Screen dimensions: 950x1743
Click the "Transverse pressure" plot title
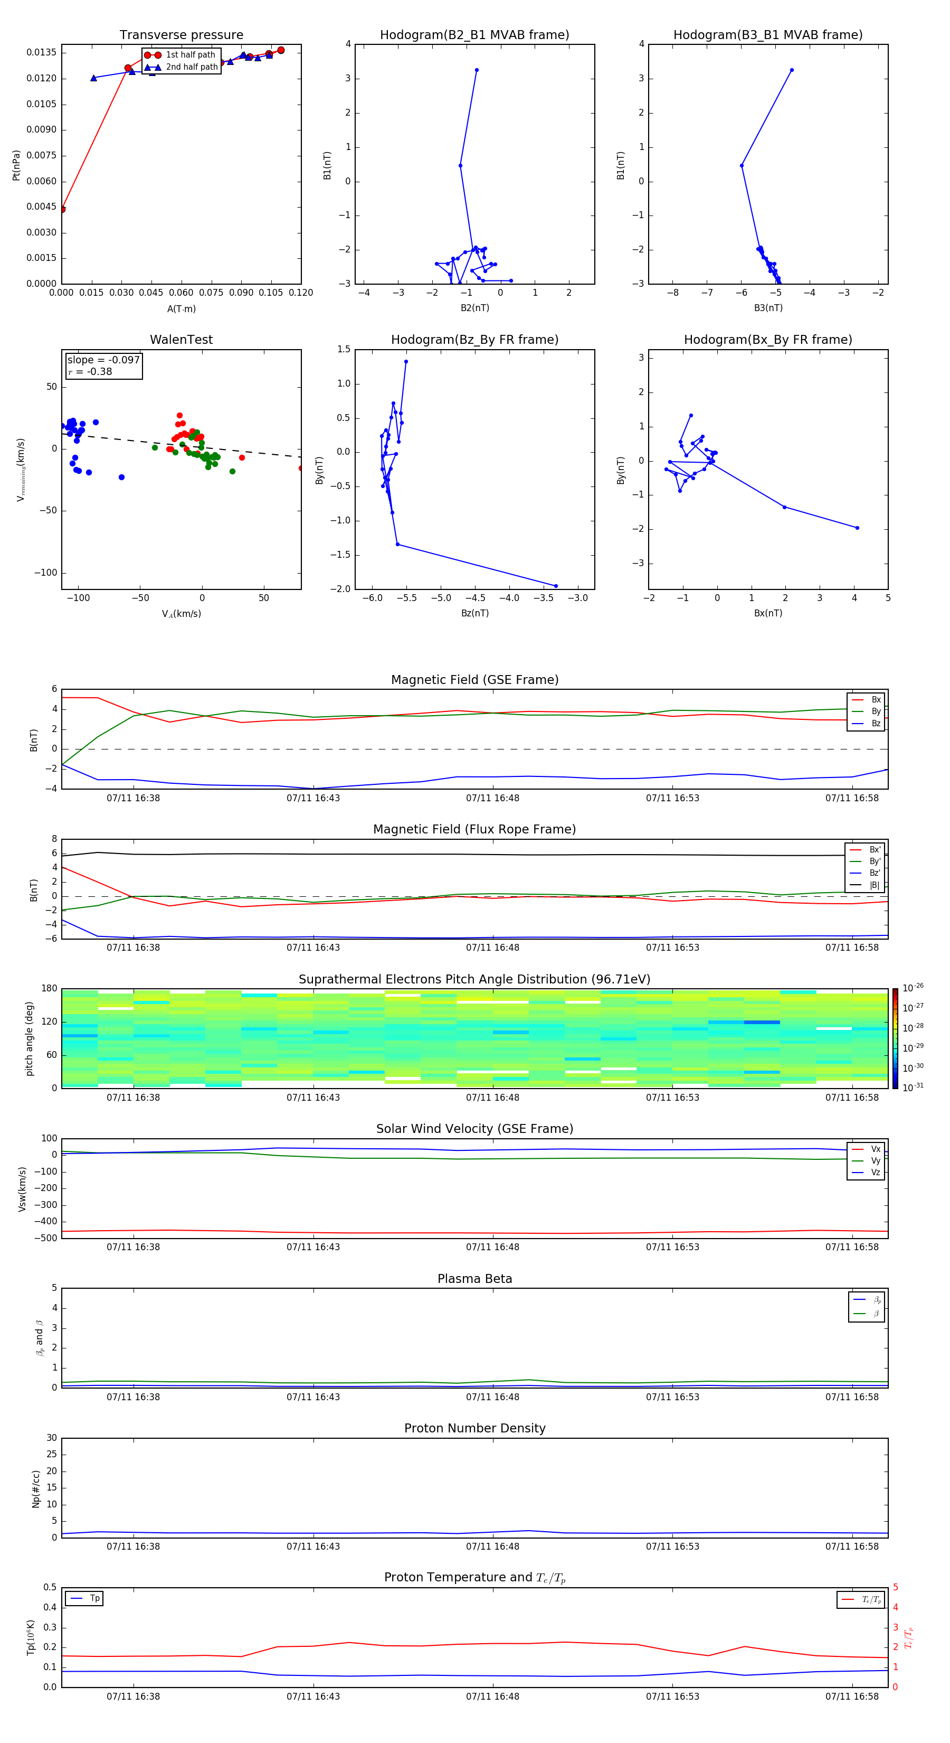(181, 35)
